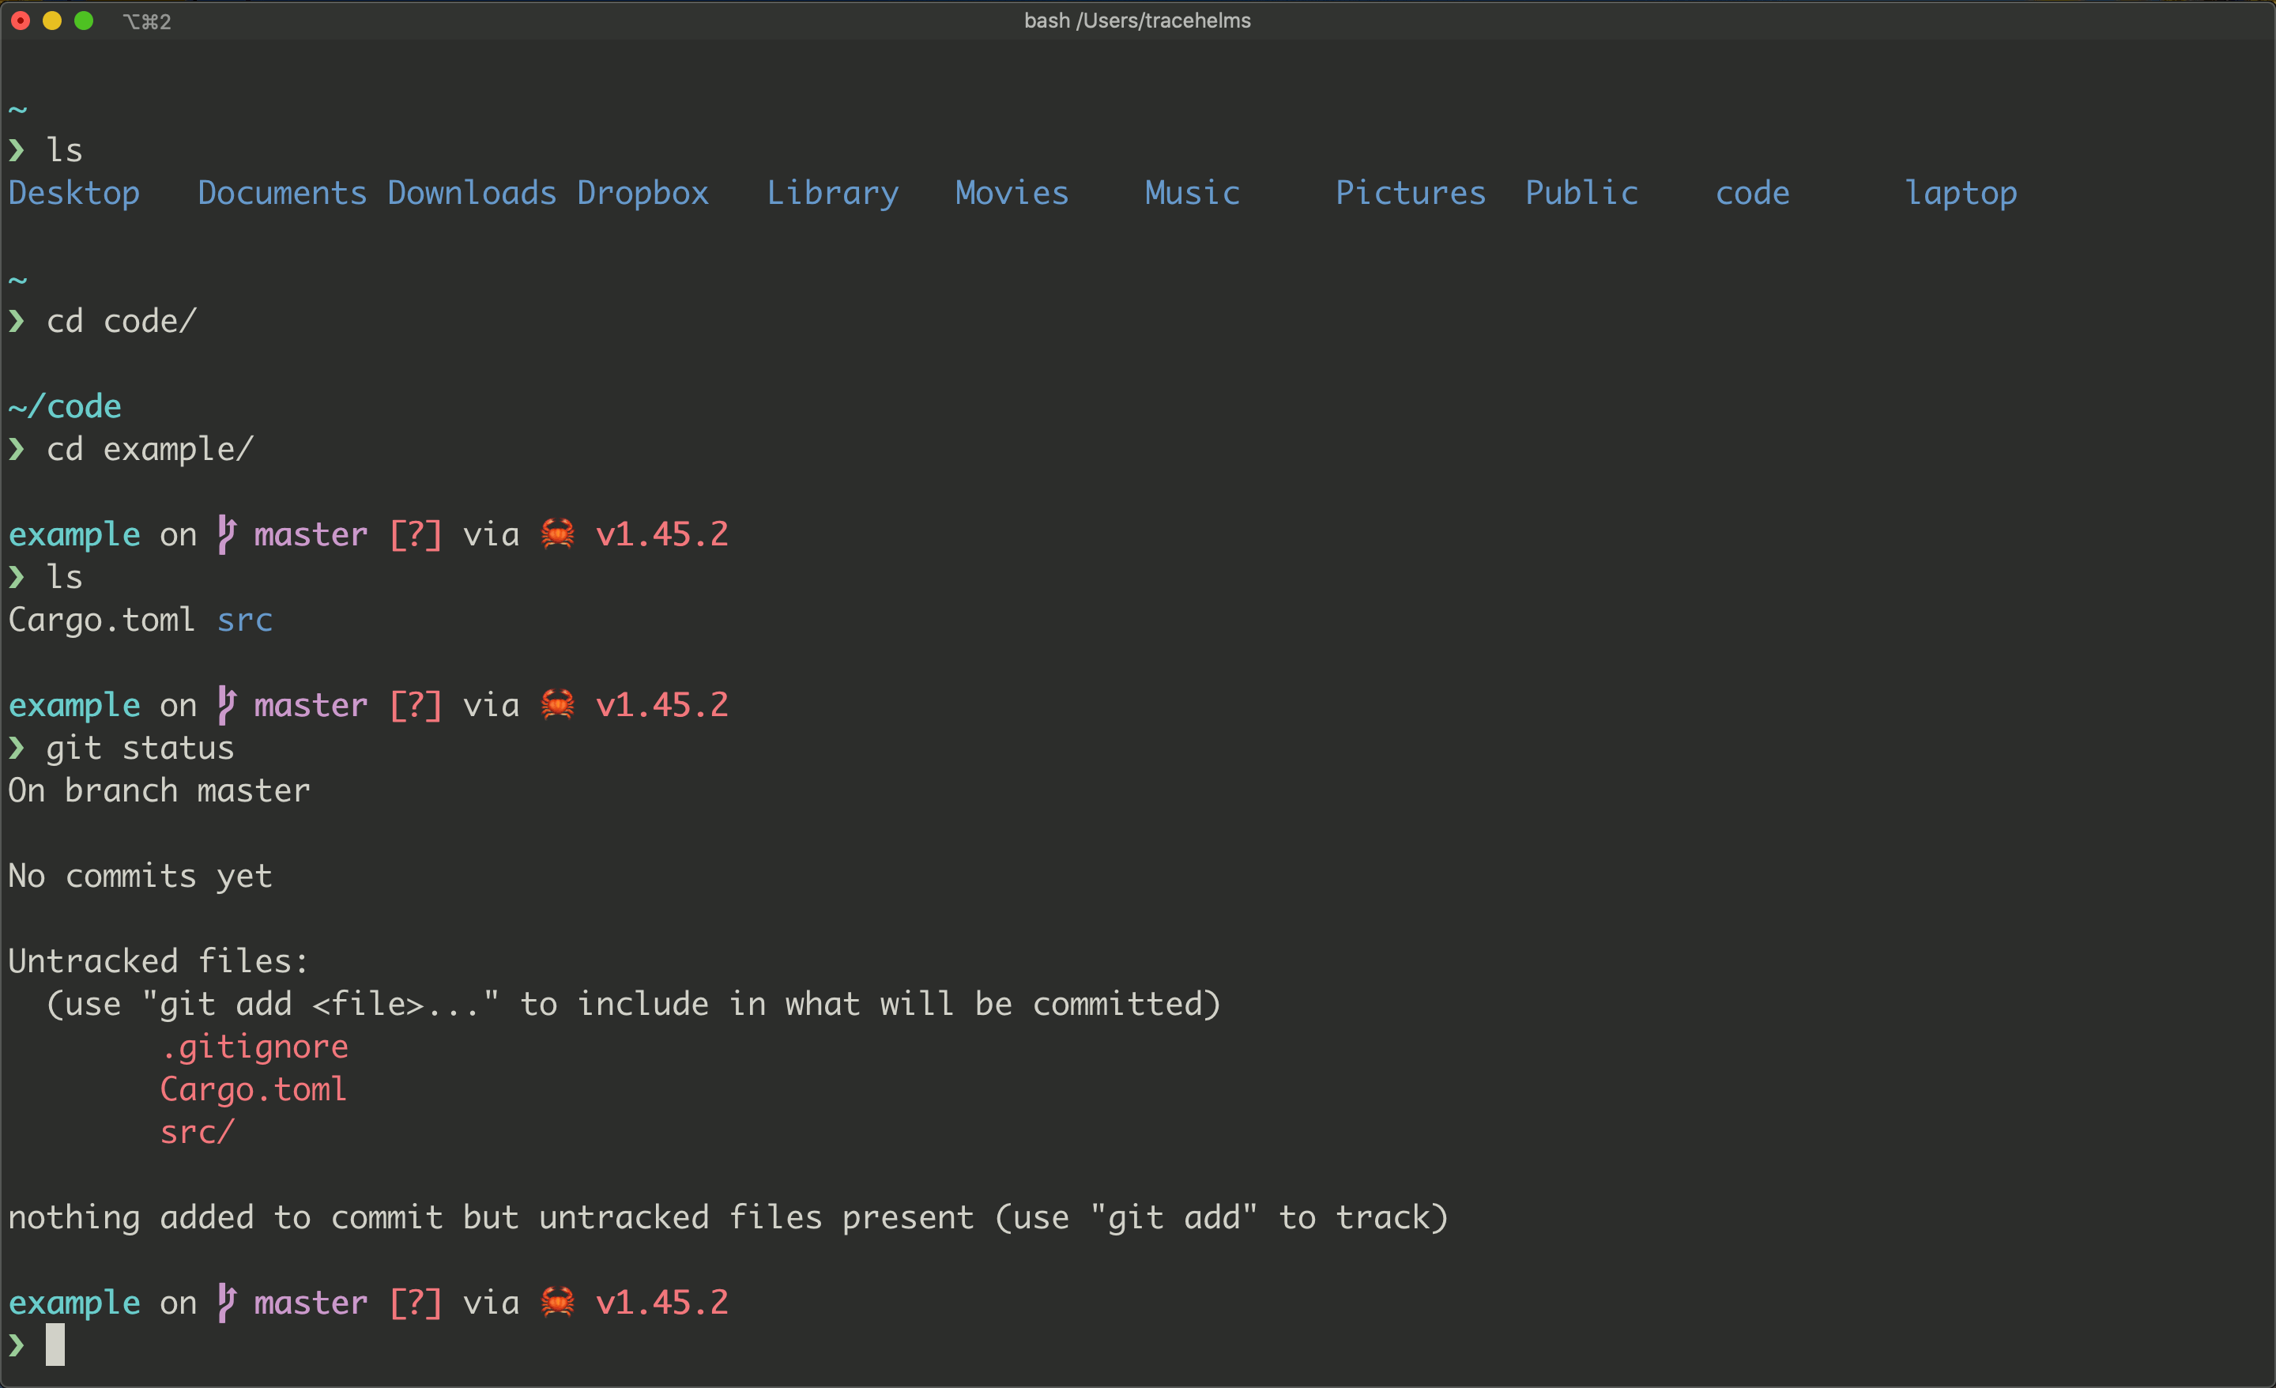This screenshot has height=1388, width=2276.
Task: Click the block cursor at the prompt
Action: click(55, 1345)
